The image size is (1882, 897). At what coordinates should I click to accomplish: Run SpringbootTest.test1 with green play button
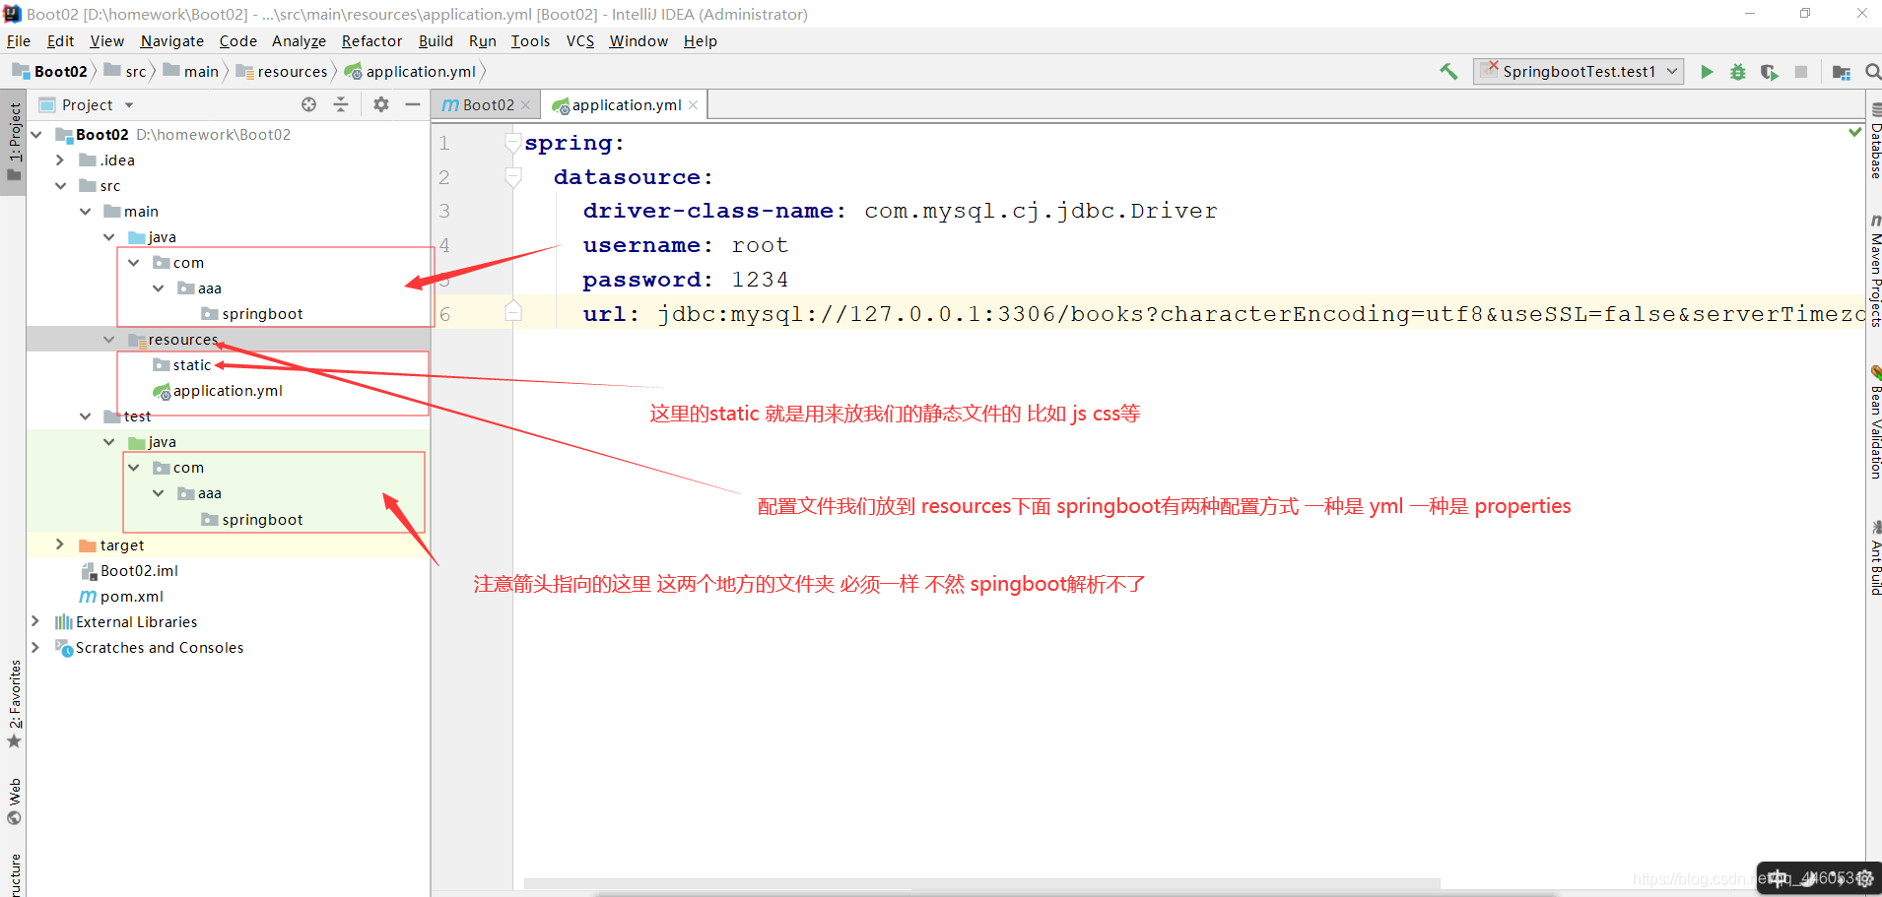point(1707,72)
